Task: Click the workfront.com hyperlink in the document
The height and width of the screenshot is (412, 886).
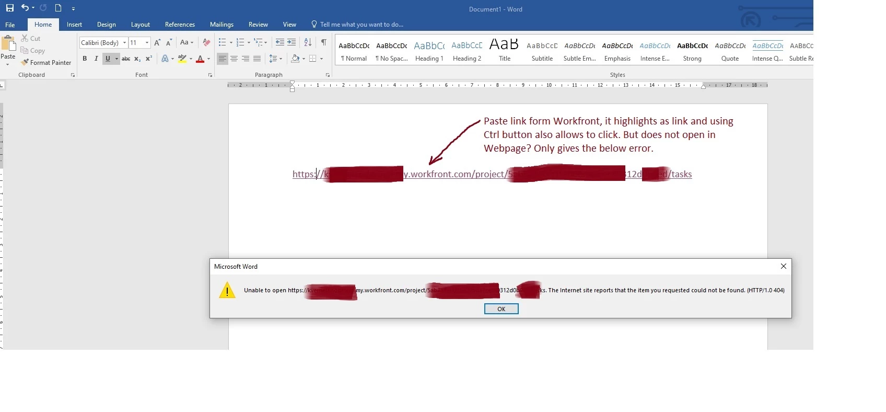Action: click(492, 174)
